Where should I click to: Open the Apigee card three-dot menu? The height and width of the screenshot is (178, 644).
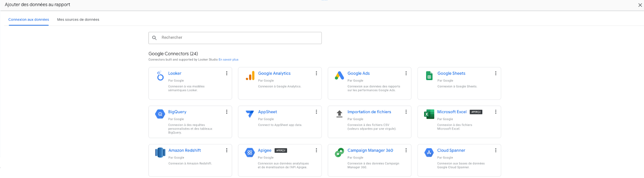316,150
